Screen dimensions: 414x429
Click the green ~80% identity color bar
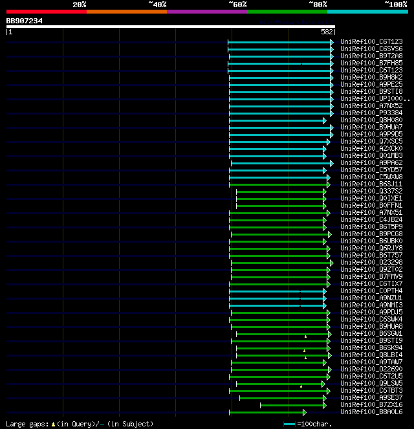pyautogui.click(x=287, y=12)
